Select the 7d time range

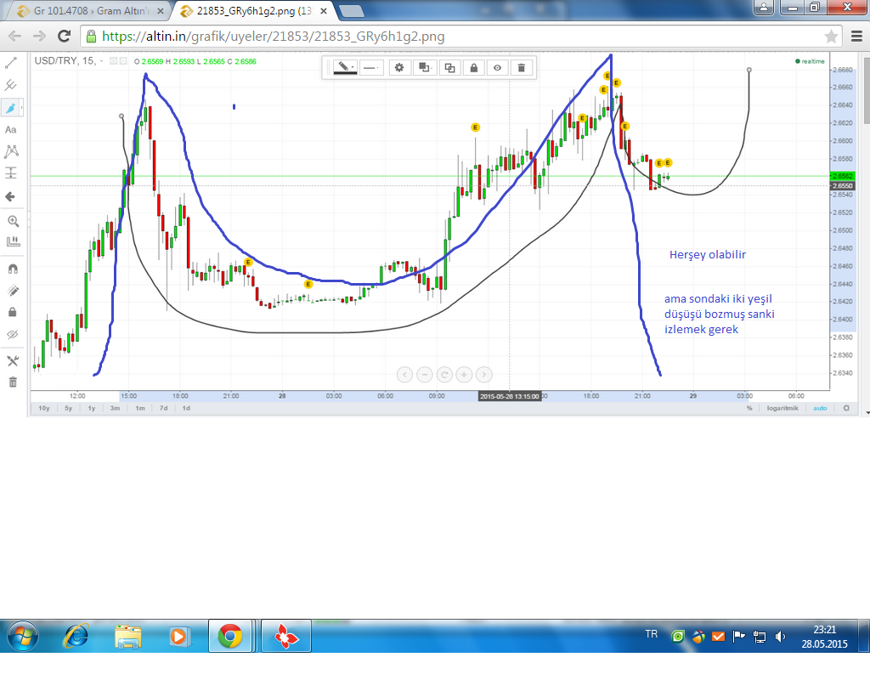point(162,408)
